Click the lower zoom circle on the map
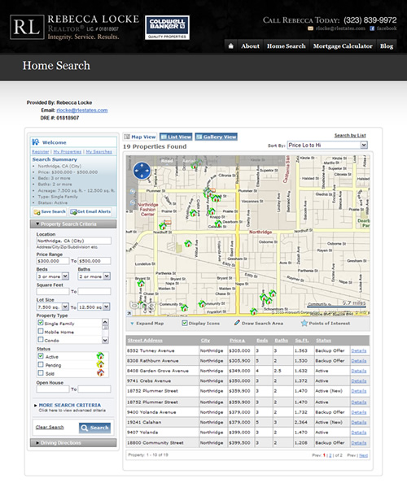 [x=133, y=202]
